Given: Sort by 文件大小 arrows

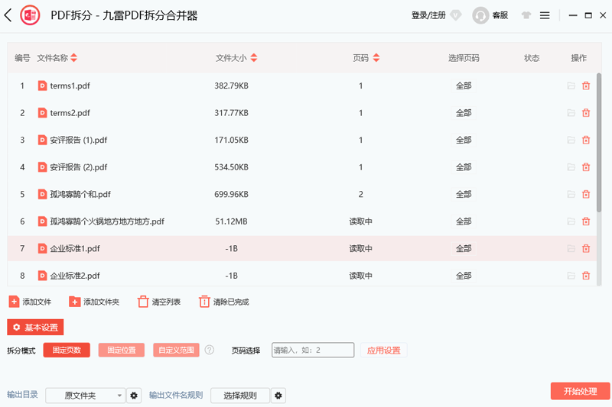Looking at the screenshot, I should 254,57.
